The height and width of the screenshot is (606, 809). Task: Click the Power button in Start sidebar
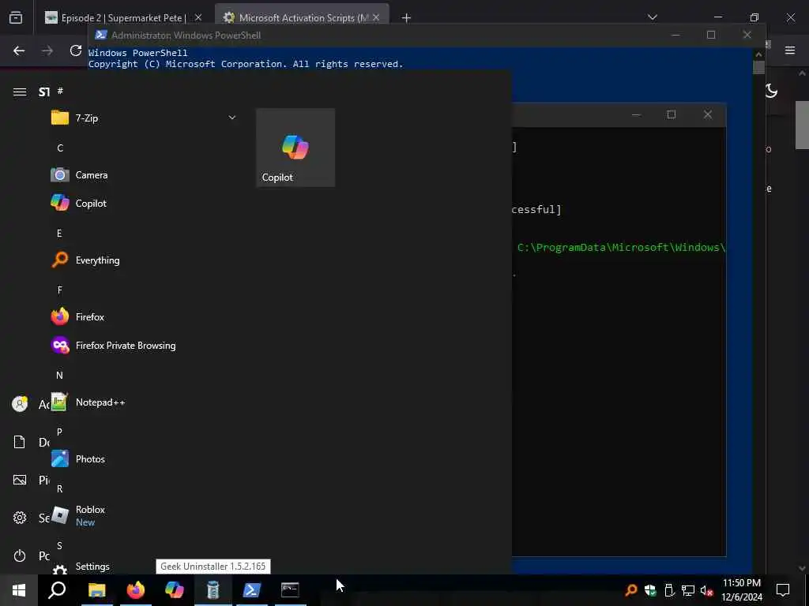(x=20, y=555)
